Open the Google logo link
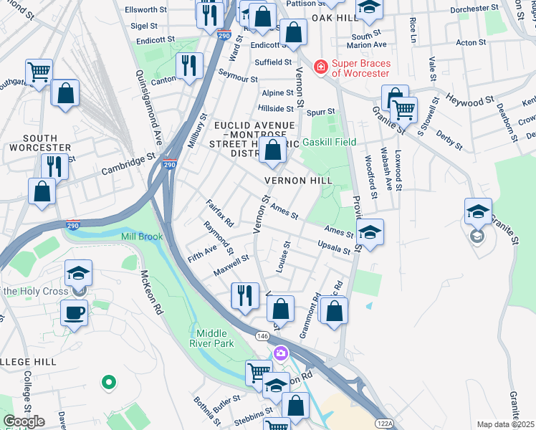This screenshot has width=536, height=430. click(24, 421)
